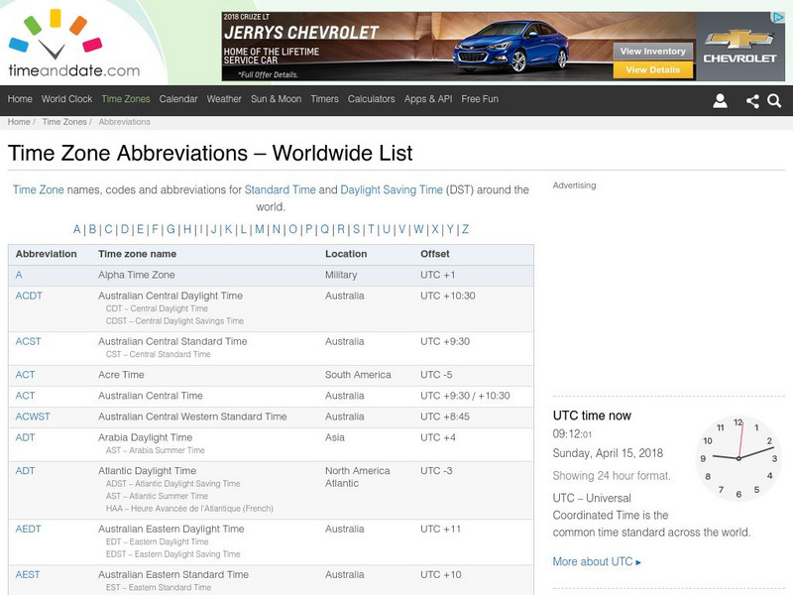Open the Sun & Moon menu
The image size is (793, 595).
tap(277, 99)
